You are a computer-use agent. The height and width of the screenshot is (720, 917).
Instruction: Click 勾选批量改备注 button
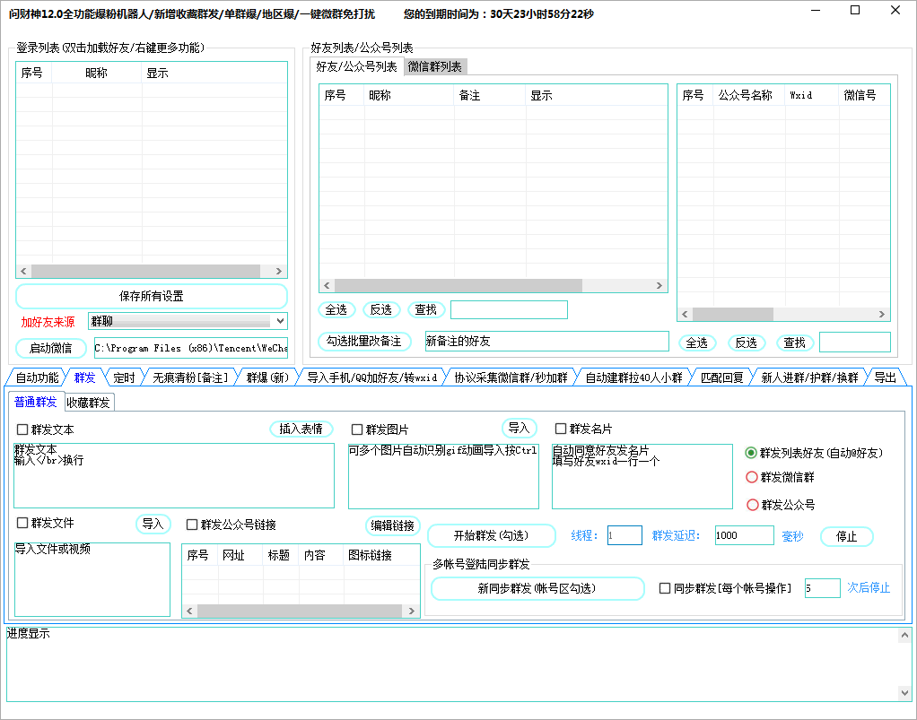coord(364,342)
